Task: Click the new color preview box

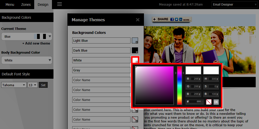Action: coord(193,70)
